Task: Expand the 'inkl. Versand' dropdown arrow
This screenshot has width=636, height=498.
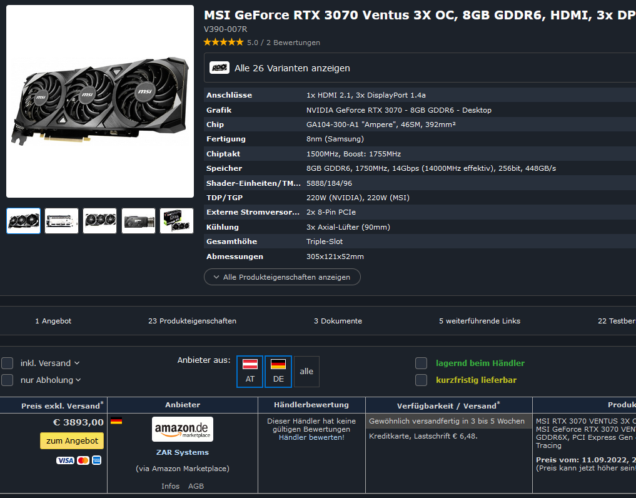Action: (x=77, y=363)
